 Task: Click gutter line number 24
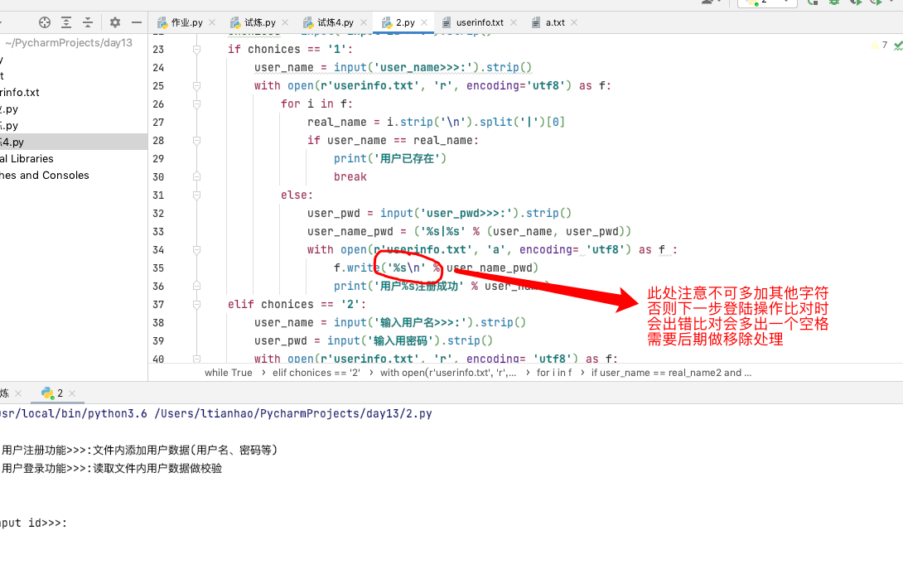[x=158, y=68]
